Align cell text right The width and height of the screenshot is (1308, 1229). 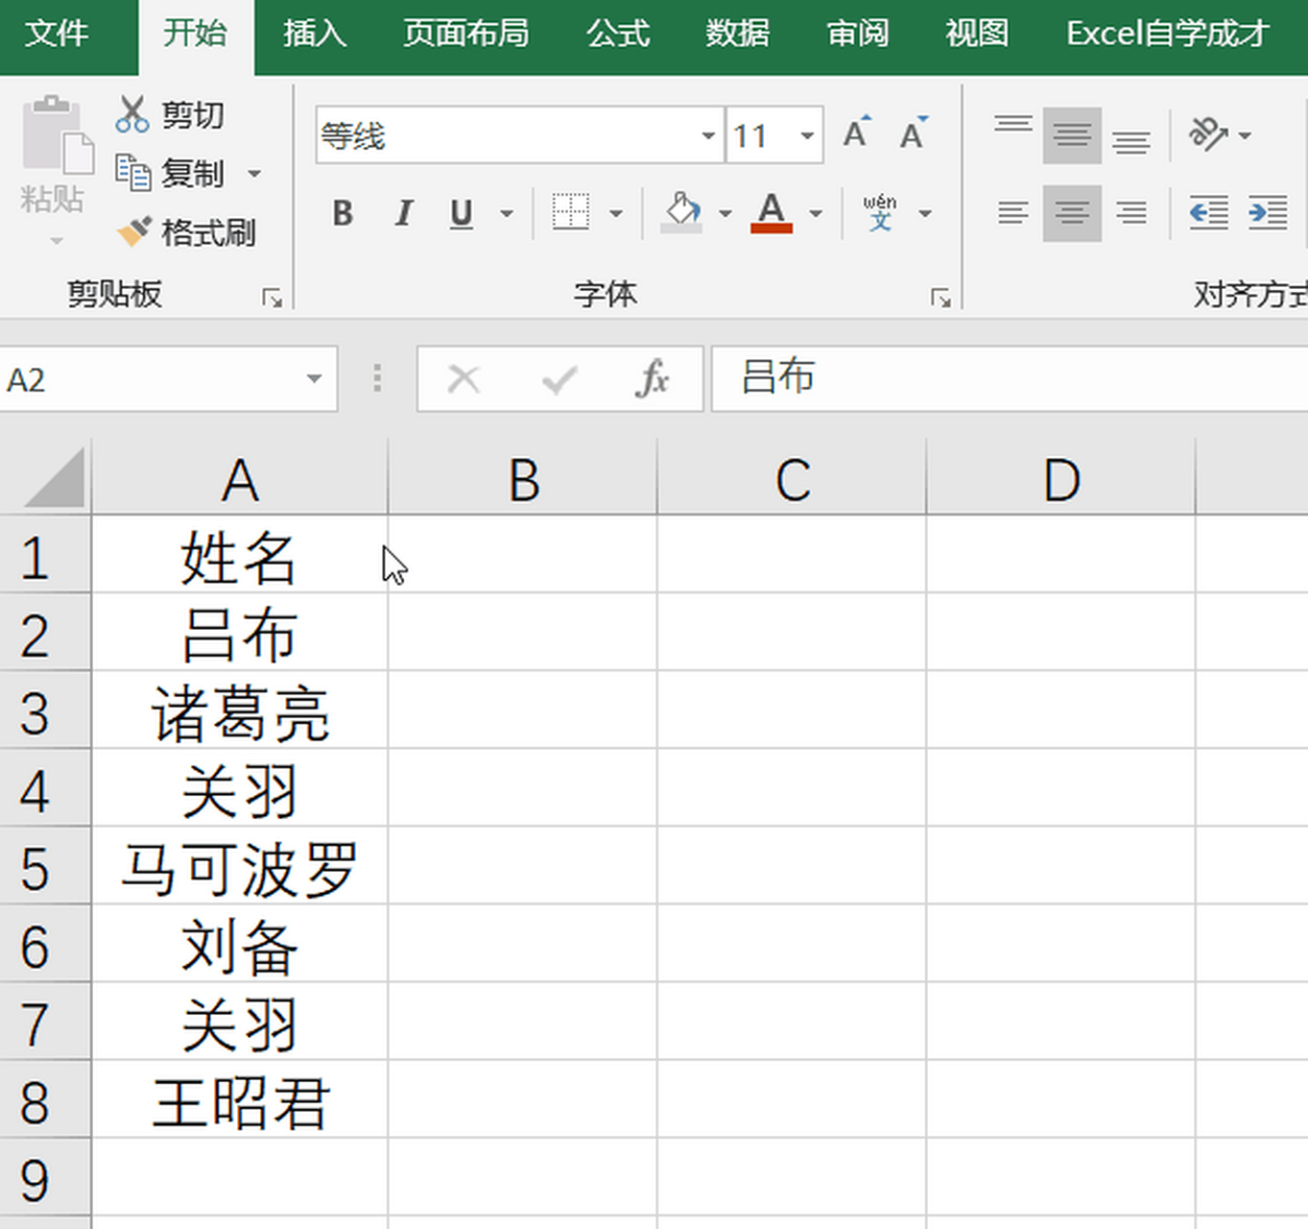(1131, 212)
